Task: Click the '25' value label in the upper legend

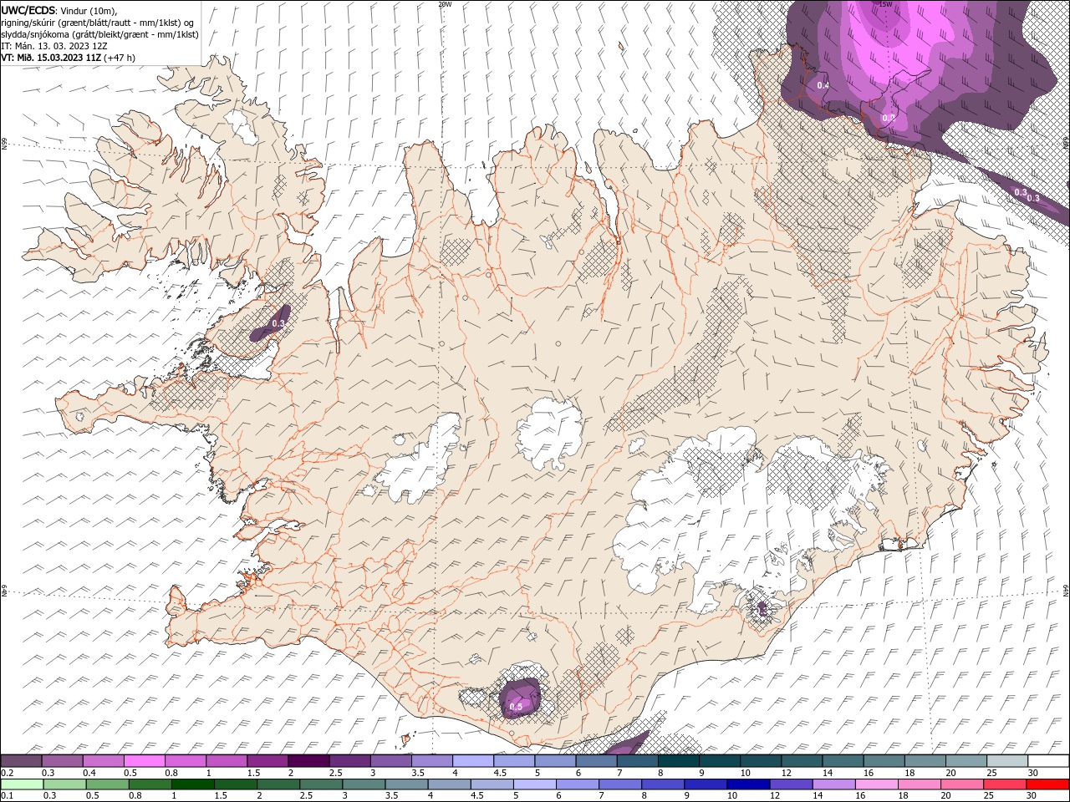Action: (991, 773)
